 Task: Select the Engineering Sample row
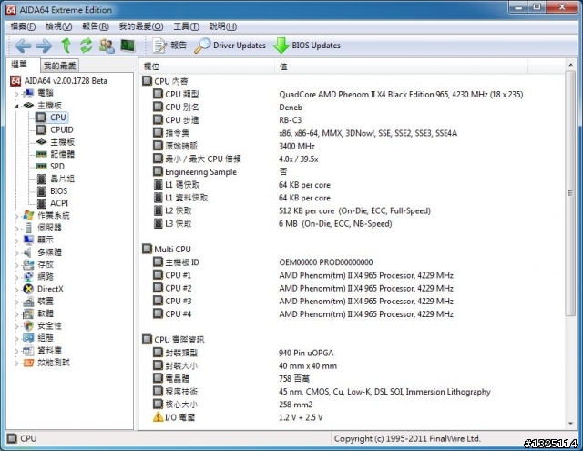(220, 172)
